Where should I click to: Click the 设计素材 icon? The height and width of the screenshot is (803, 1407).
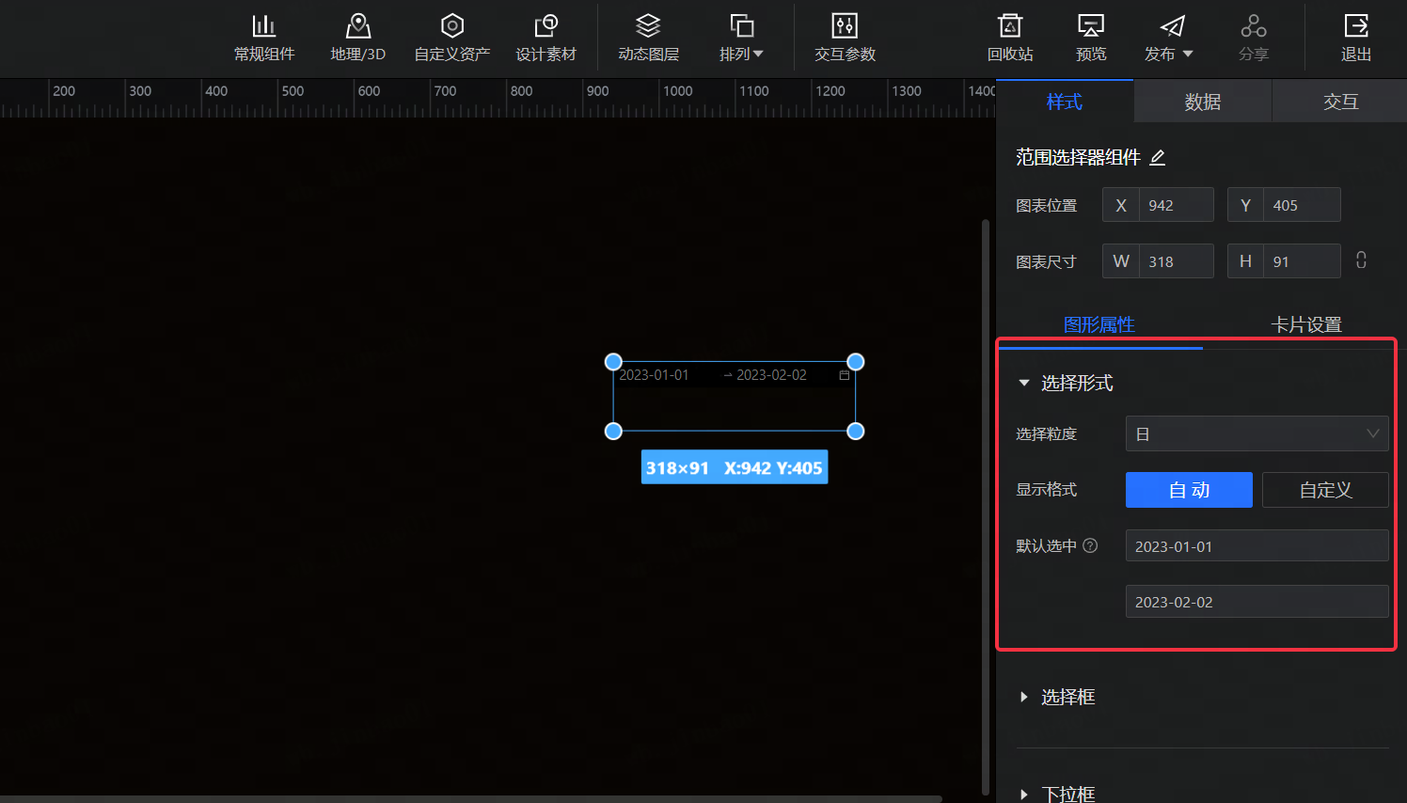(x=546, y=38)
